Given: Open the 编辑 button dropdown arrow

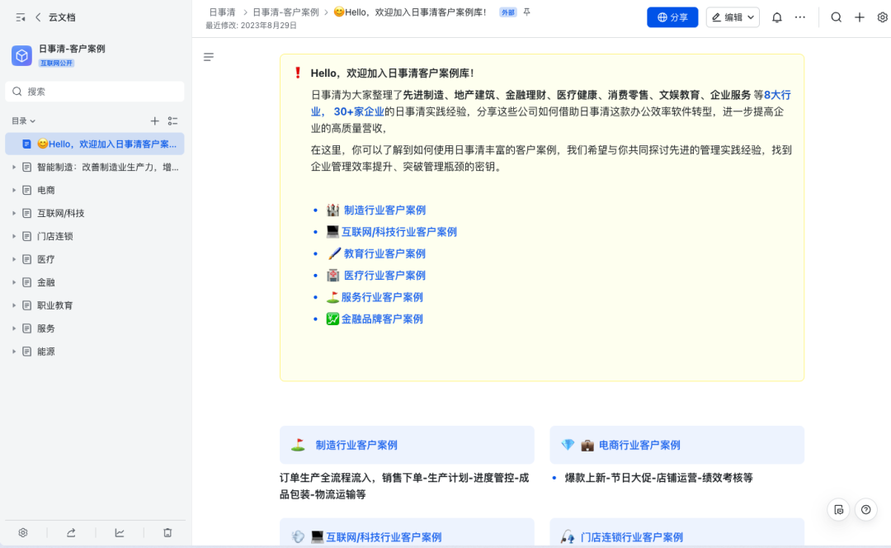Looking at the screenshot, I should point(752,17).
